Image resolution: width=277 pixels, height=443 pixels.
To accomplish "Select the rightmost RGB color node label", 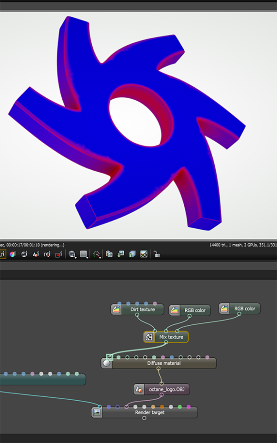I will coord(245,309).
